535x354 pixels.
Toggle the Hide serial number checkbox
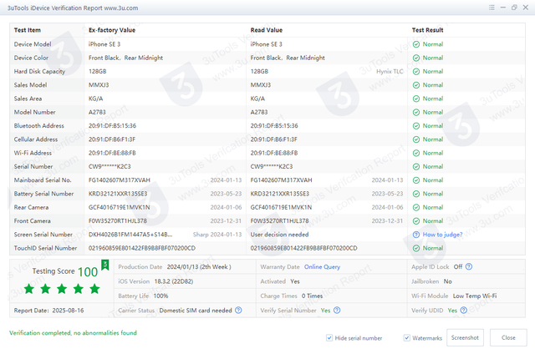pyautogui.click(x=330, y=337)
